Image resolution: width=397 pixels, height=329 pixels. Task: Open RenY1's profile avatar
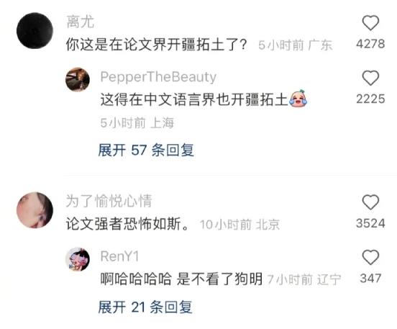coord(78,259)
